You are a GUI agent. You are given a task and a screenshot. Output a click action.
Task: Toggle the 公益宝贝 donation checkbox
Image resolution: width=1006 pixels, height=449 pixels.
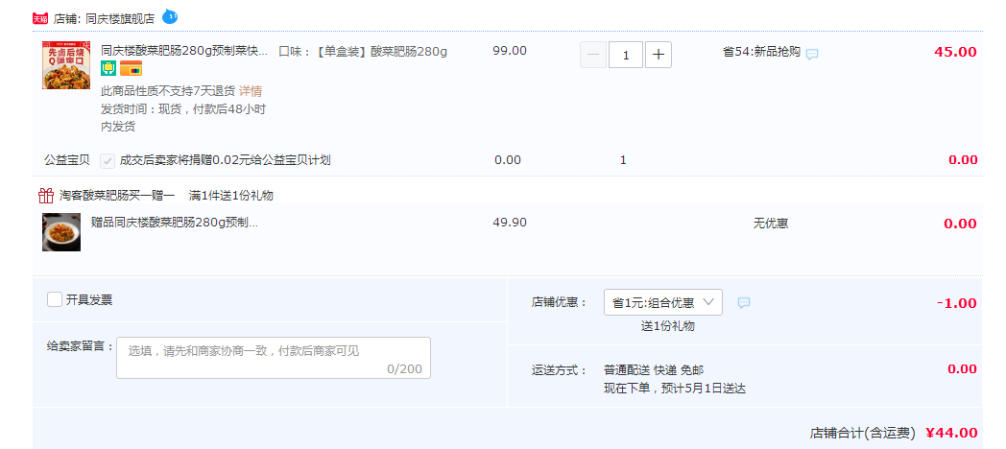click(x=108, y=161)
